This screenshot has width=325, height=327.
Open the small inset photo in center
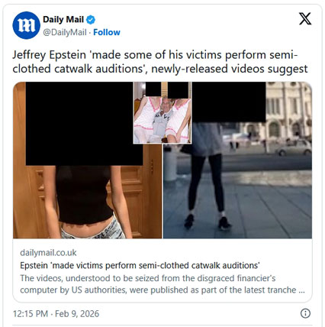[162, 112]
